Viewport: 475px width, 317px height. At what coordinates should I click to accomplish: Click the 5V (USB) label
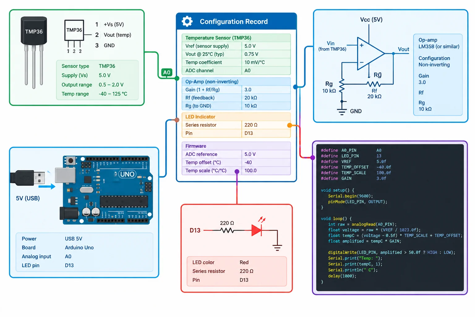coord(28,198)
